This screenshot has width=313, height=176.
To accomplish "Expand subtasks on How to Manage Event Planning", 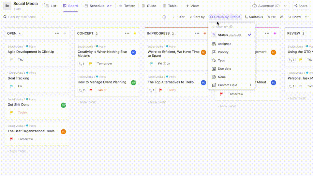I will click(82, 90).
